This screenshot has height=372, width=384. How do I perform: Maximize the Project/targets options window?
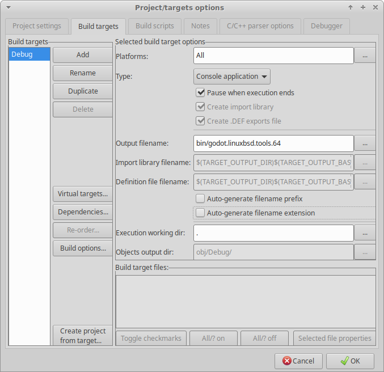(363, 7)
